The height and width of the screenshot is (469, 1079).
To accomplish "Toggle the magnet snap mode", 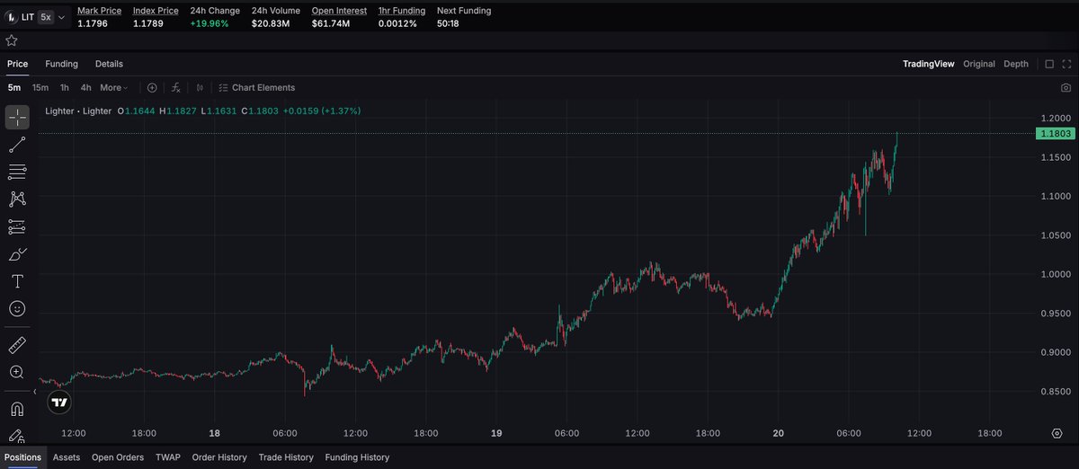I will 17,410.
